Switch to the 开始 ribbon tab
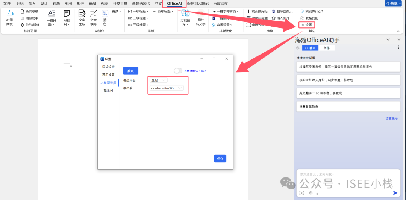 [x=20, y=4]
